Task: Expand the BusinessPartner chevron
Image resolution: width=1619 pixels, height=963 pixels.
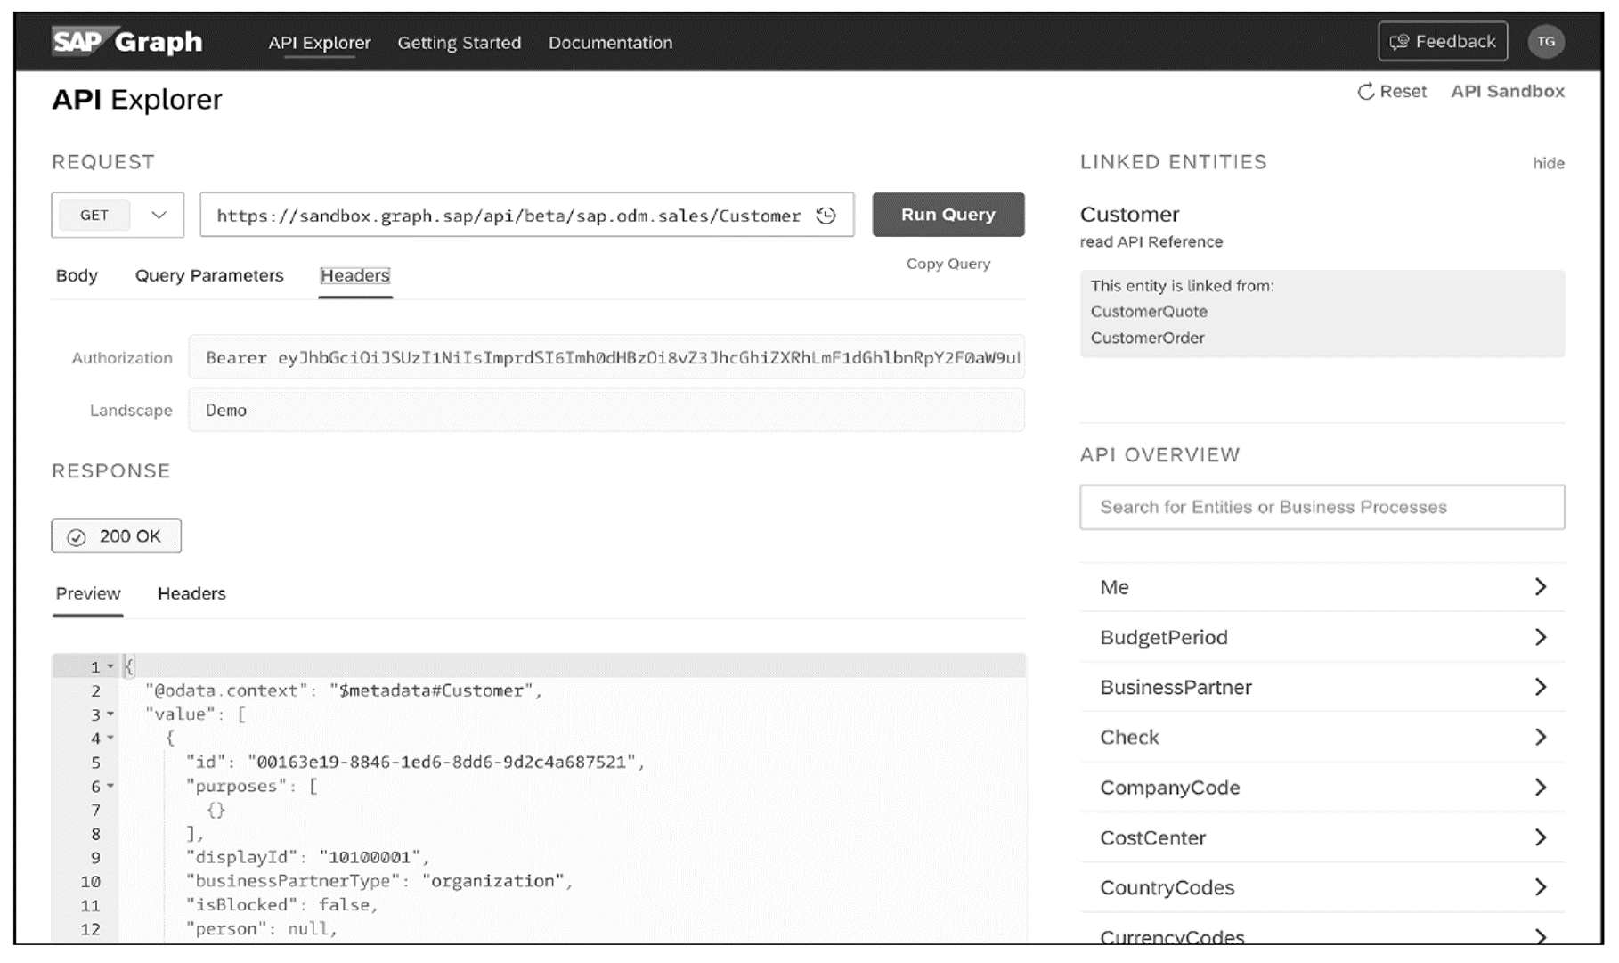Action: [1541, 687]
